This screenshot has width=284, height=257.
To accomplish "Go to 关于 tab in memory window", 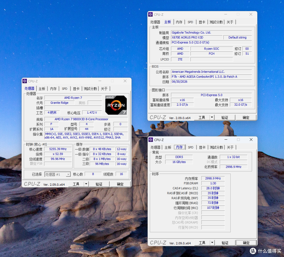I will coord(230,147).
